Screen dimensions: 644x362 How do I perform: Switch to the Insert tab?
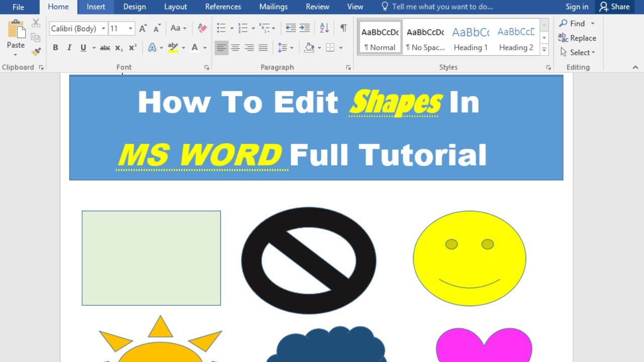click(96, 7)
